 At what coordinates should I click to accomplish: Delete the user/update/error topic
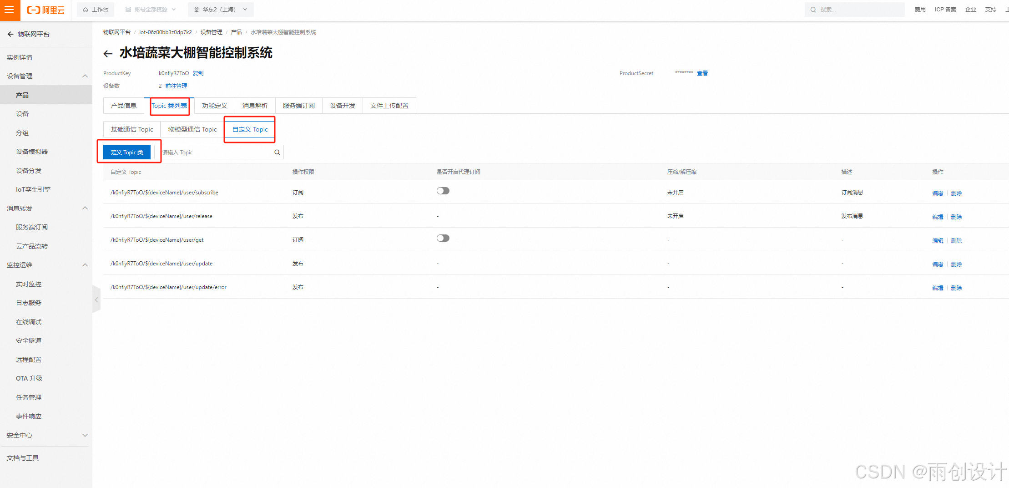click(x=956, y=288)
